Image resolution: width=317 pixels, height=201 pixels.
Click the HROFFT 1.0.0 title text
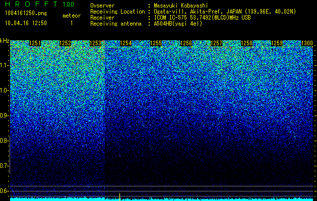[39, 4]
